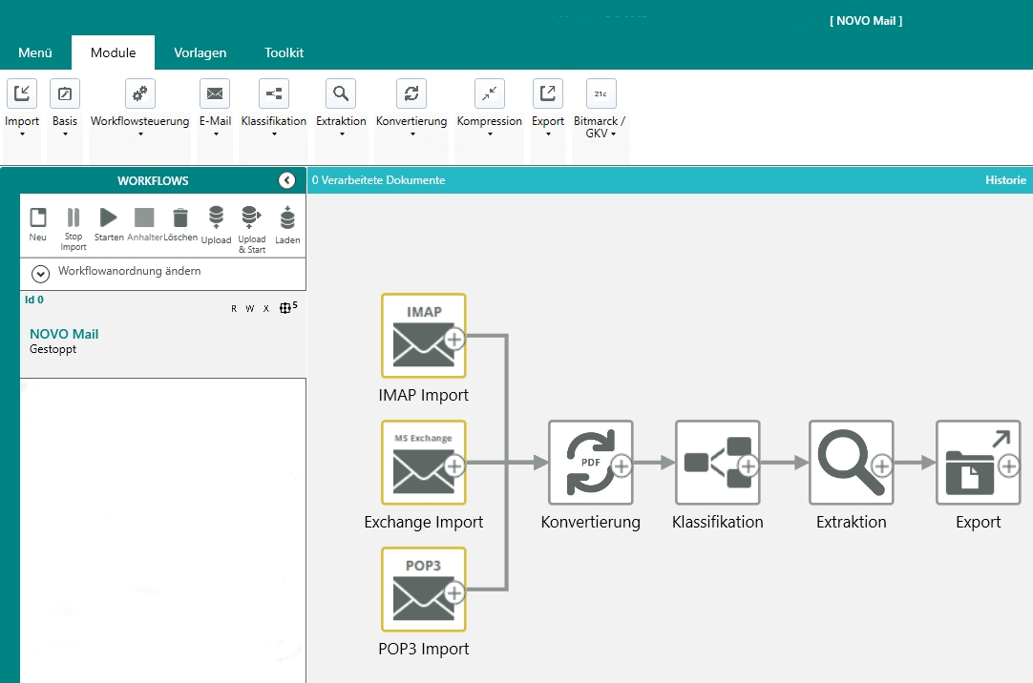This screenshot has height=683, width=1033.
Task: Select the Extraktion workflow node
Action: pos(852,463)
